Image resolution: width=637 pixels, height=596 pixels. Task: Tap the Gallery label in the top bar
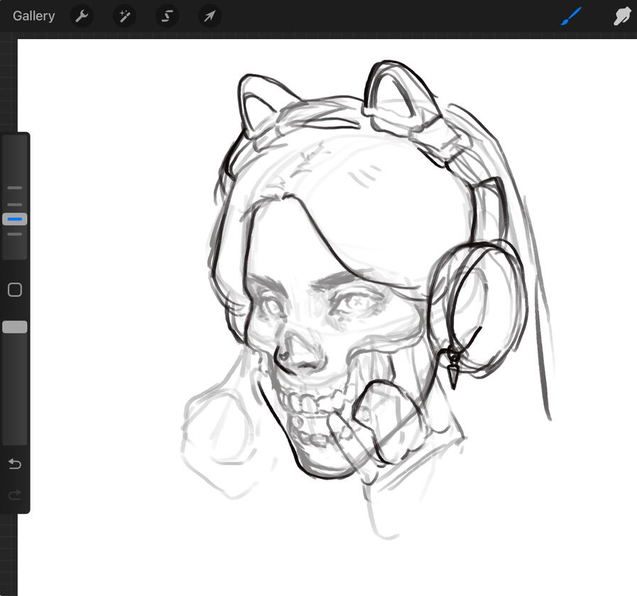(33, 16)
